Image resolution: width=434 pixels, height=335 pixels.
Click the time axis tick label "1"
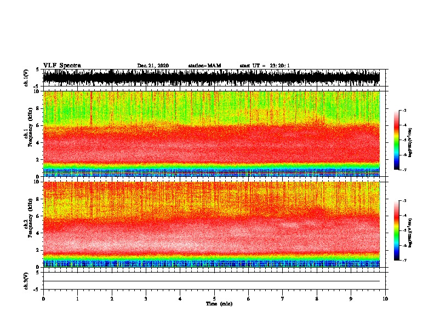tap(77, 299)
